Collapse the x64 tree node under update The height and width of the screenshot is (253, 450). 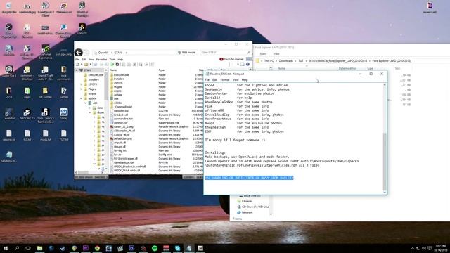click(x=86, y=103)
